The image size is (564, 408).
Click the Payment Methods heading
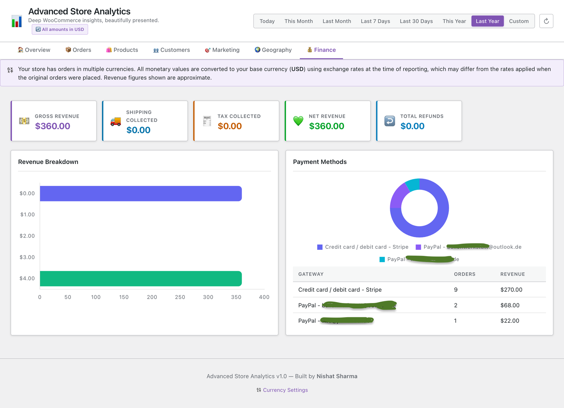click(x=320, y=162)
